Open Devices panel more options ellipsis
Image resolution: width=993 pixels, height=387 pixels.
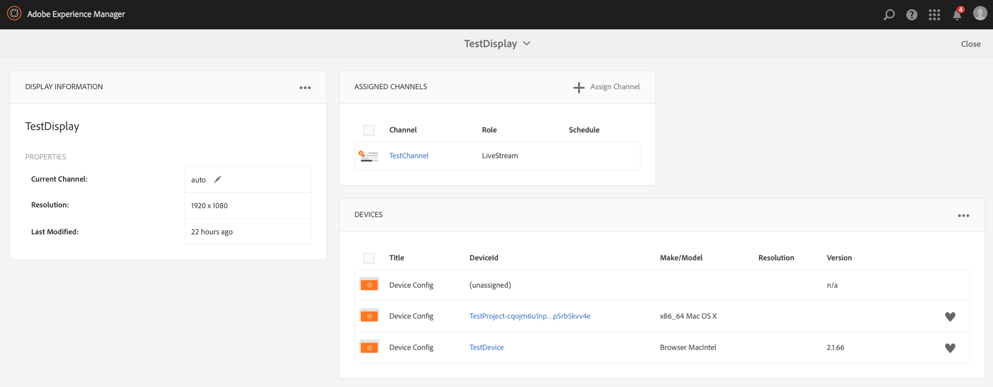pyautogui.click(x=963, y=216)
